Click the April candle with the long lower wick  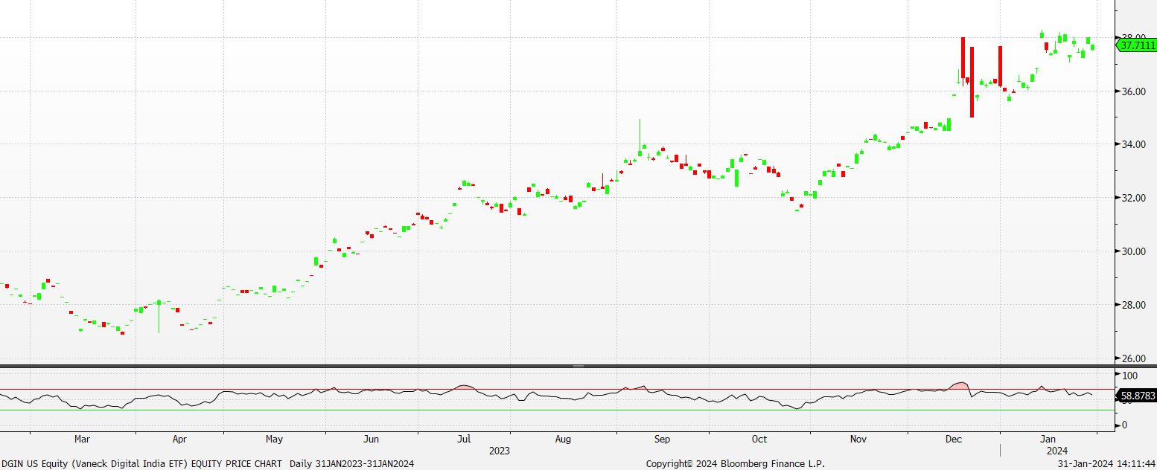pos(159,316)
